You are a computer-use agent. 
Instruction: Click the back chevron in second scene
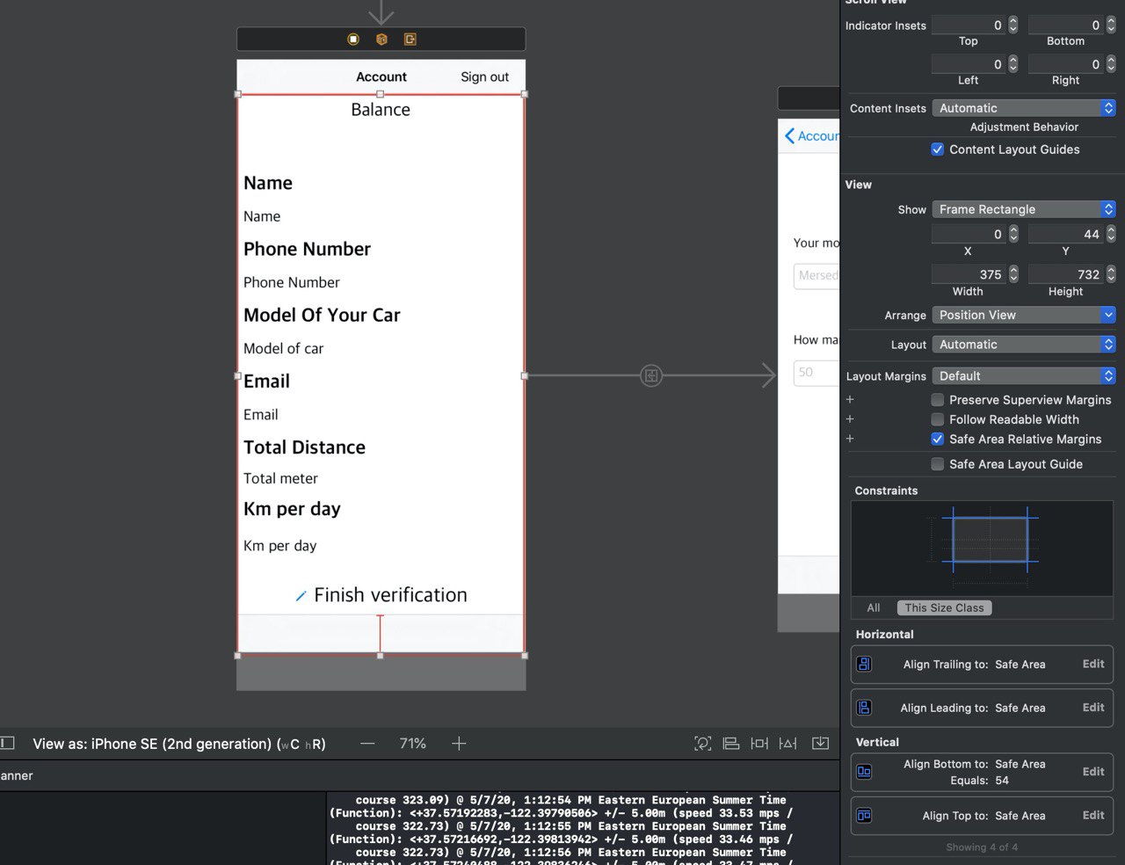click(789, 135)
